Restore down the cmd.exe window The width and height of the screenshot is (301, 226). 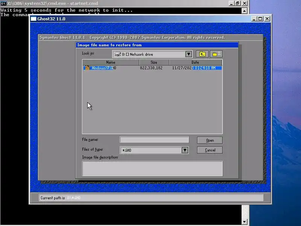(238, 3)
